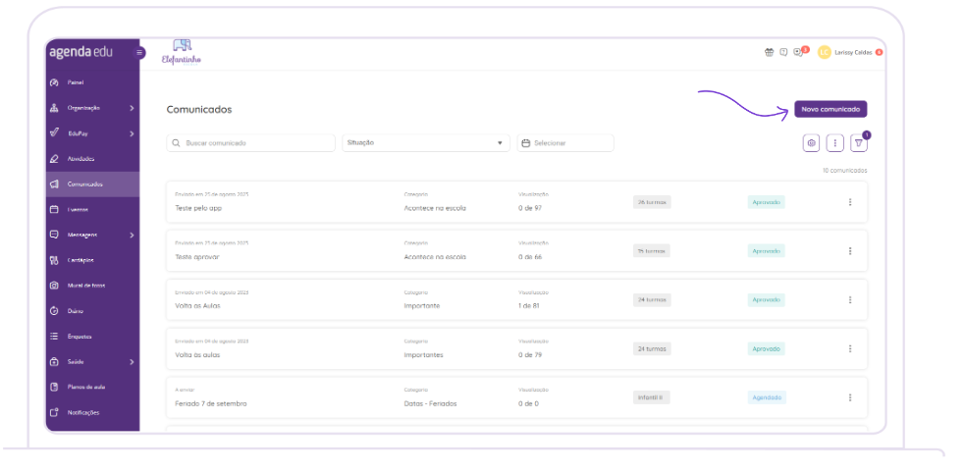
Task: Open the Diário clock icon
Action: pos(54,311)
